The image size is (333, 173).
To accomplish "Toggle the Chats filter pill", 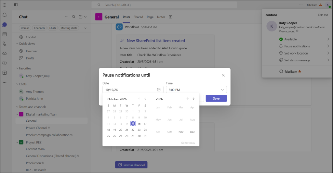I will coord(52,28).
